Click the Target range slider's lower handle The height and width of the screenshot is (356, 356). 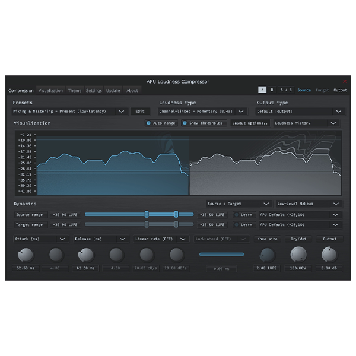point(147,224)
